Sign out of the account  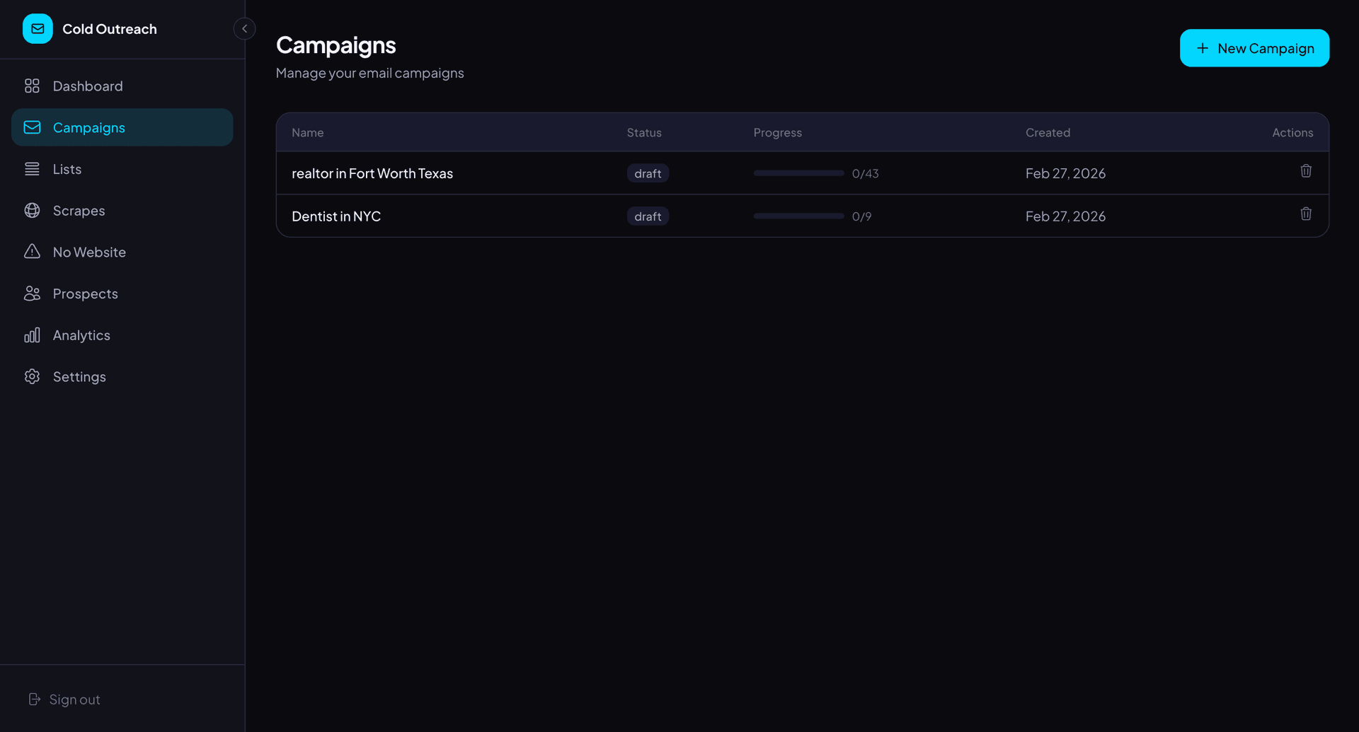point(65,699)
